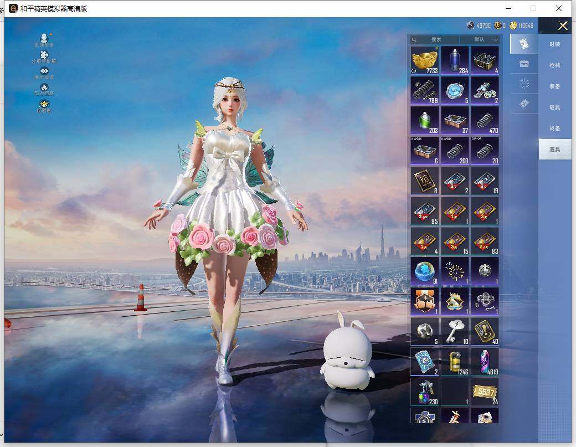Viewport: 576px width, 447px height.
Task: Click the 搜索 search field
Action: tap(435, 40)
